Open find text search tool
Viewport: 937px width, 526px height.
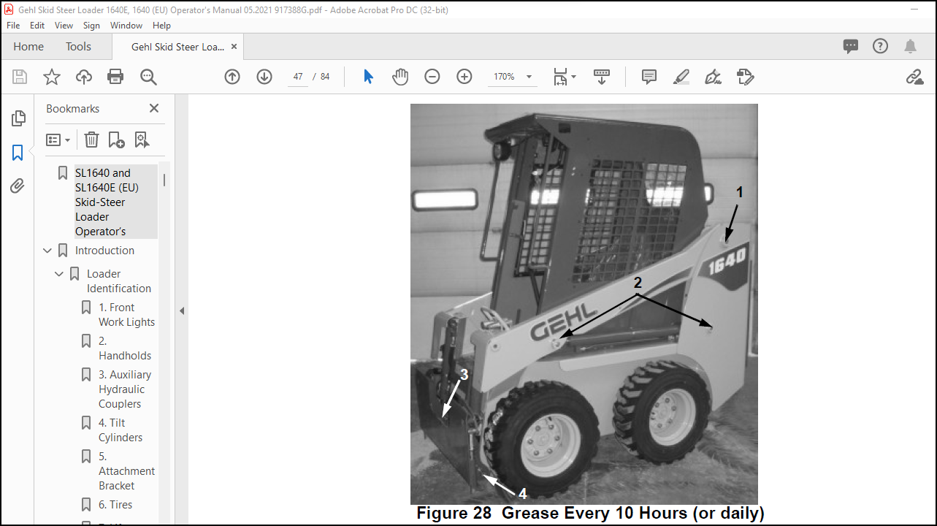pos(148,77)
